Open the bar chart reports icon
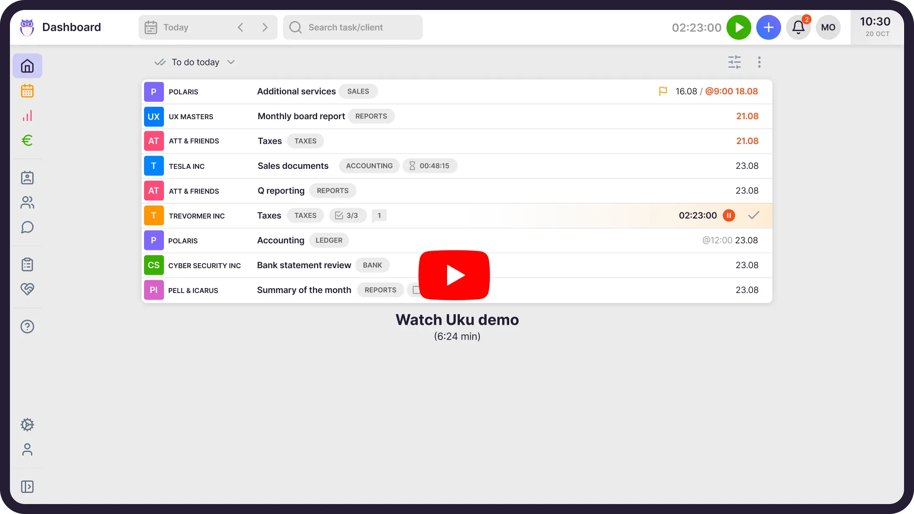The width and height of the screenshot is (914, 514). (x=27, y=116)
